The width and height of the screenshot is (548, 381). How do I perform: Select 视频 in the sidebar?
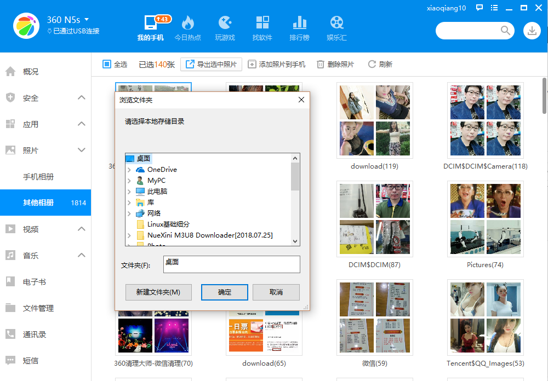pos(31,229)
